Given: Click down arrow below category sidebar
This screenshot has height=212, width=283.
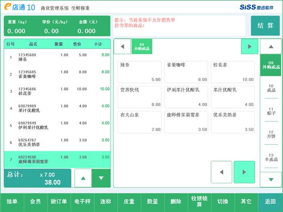Looking at the screenshot, I should (x=271, y=179).
